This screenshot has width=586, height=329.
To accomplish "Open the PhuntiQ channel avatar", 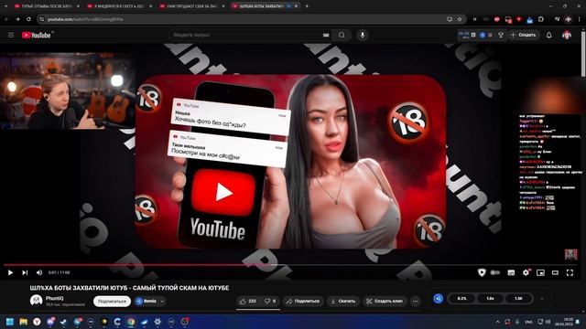I will point(37,301).
